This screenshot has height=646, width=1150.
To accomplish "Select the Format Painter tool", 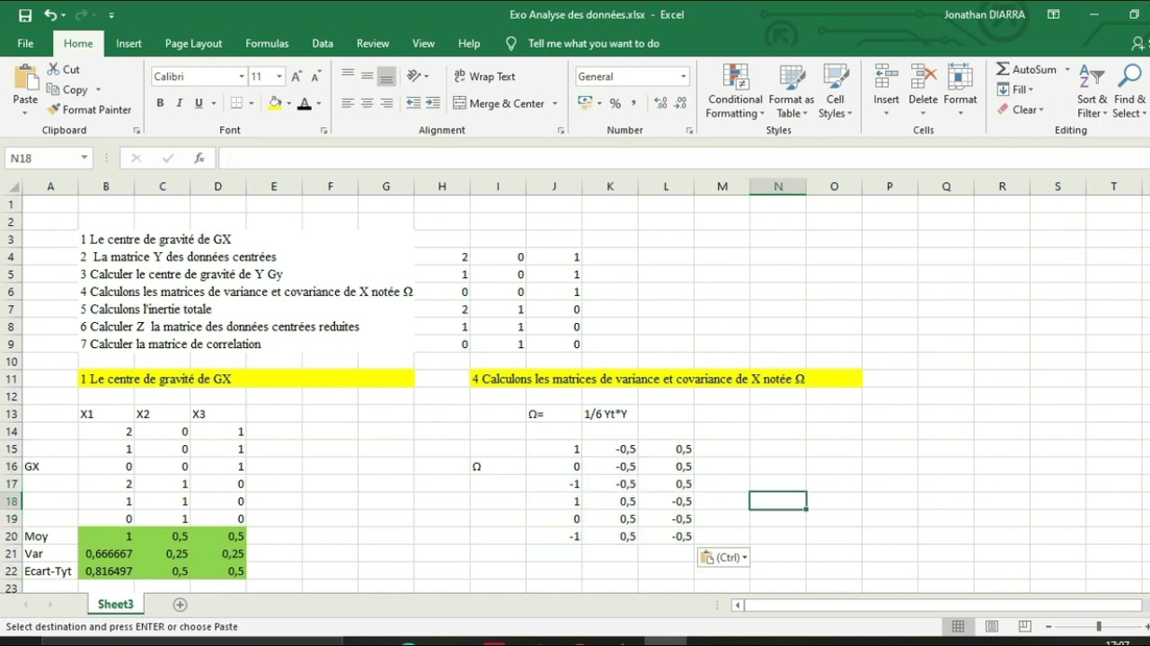I will coord(90,109).
